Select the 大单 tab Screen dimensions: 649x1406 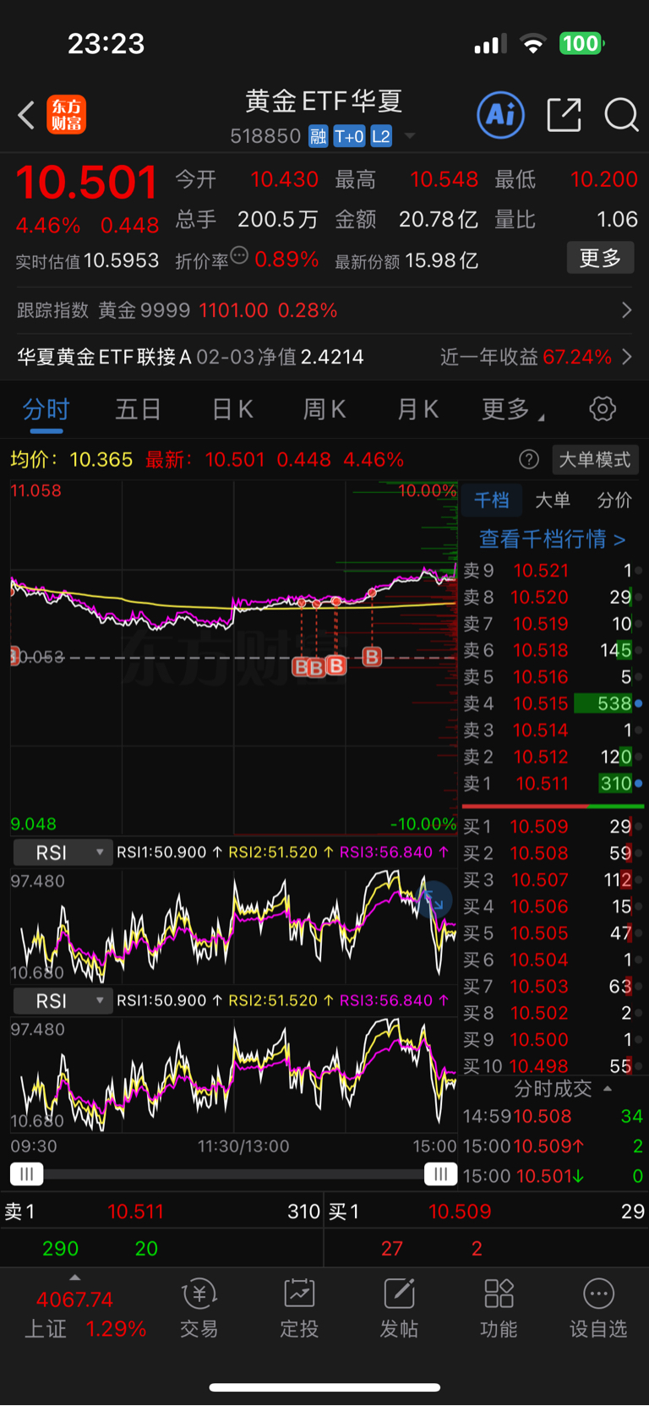click(x=553, y=501)
